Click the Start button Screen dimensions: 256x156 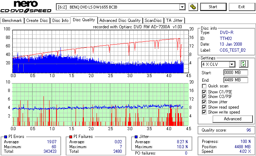click(x=213, y=7)
